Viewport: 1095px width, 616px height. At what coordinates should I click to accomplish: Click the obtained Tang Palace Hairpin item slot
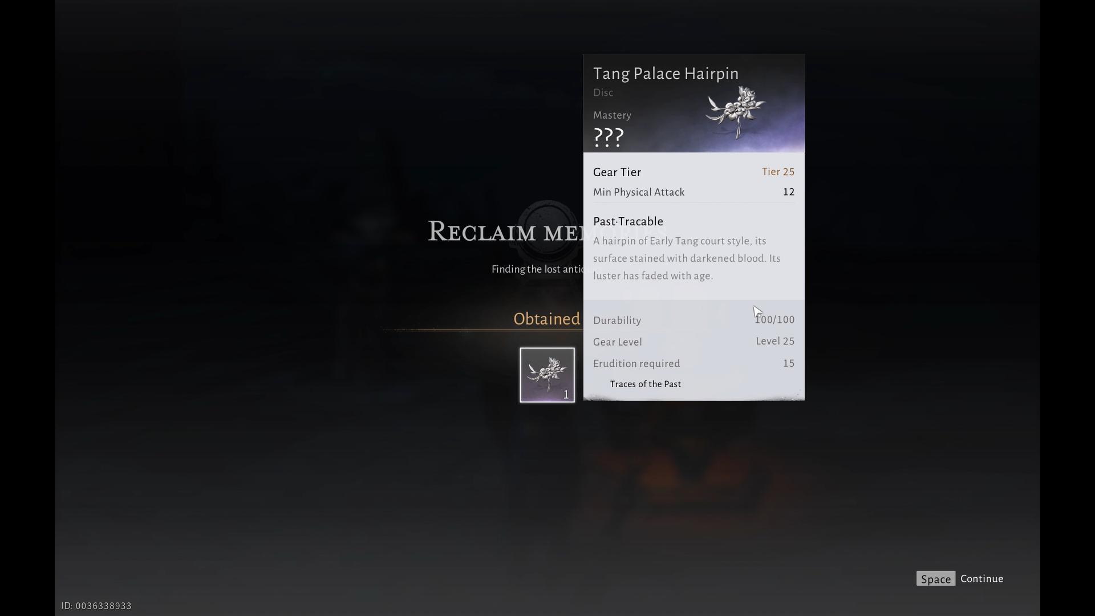tap(547, 375)
